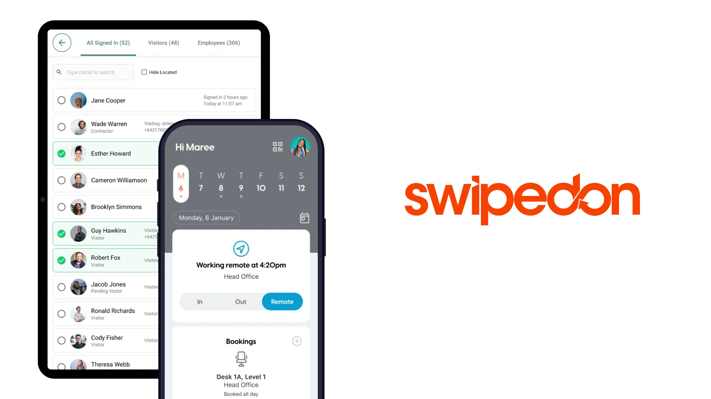Toggle the Hide Located checkbox
Image resolution: width=711 pixels, height=399 pixels.
tap(144, 72)
